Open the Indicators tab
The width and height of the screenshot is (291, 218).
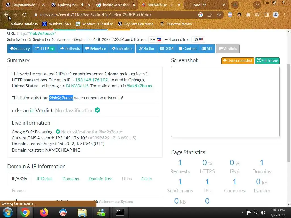(122, 49)
